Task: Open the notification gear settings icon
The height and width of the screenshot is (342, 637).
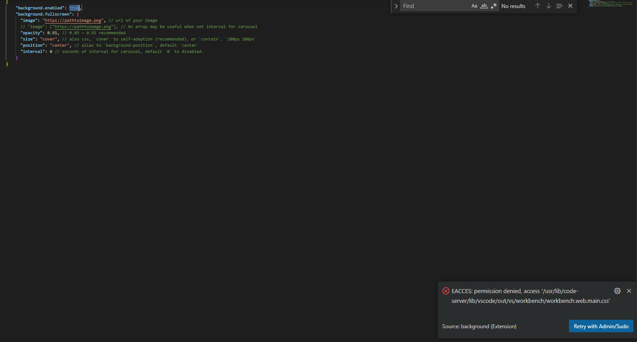Action: click(617, 291)
